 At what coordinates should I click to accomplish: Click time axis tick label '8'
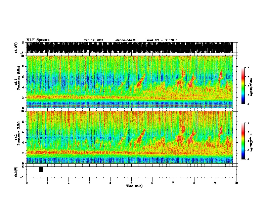(x=194, y=183)
